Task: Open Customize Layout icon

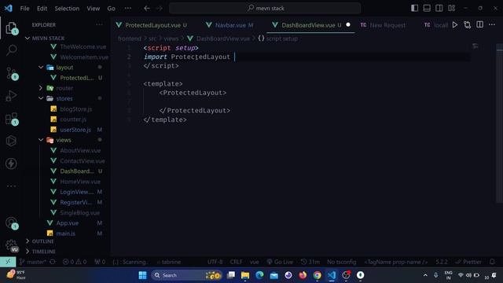Action: click(x=451, y=8)
